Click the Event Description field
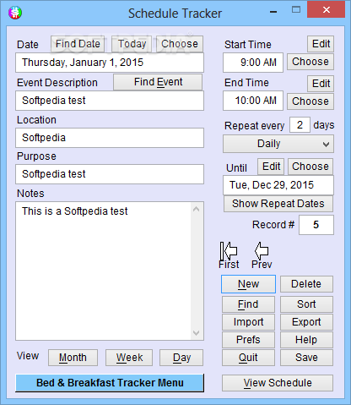Viewport: 351px width, 405px height. [110, 101]
